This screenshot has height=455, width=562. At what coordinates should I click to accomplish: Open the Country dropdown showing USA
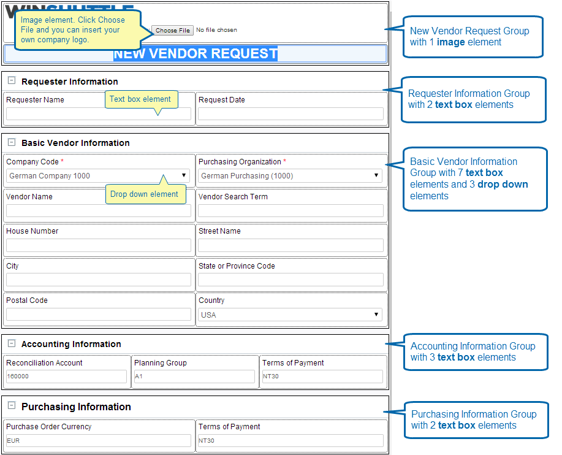coord(290,315)
